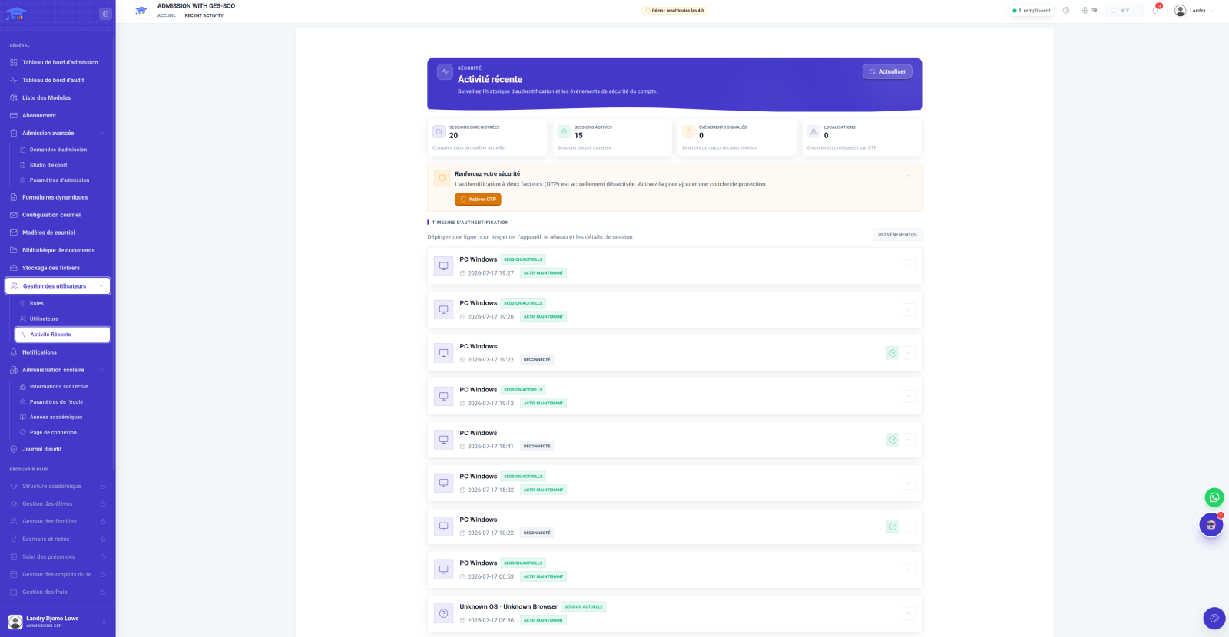Click the verified check icon on the 16:41 session

[x=893, y=440]
